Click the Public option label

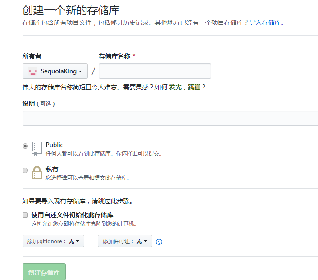(55, 145)
